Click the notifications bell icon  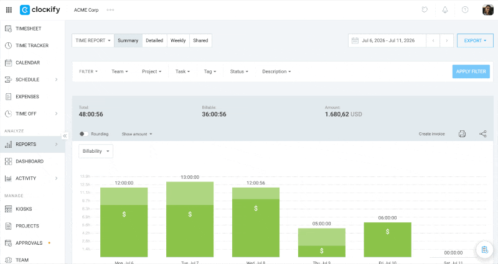pos(445,10)
